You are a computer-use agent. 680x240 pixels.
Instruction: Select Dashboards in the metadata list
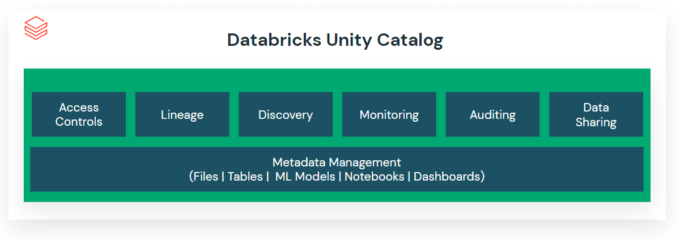point(447,177)
